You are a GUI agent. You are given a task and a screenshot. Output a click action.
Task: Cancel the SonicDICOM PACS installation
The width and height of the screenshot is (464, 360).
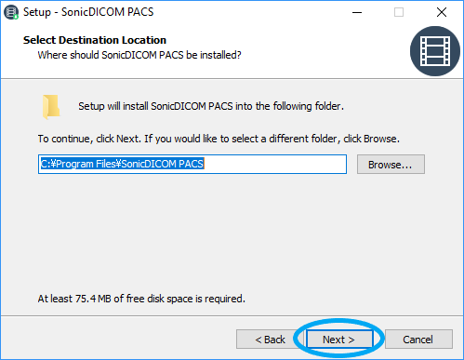click(x=418, y=340)
